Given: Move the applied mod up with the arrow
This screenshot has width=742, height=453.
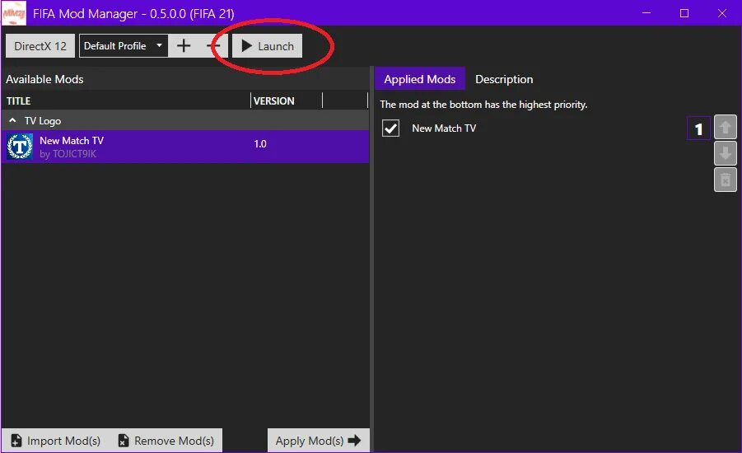Looking at the screenshot, I should (x=725, y=127).
